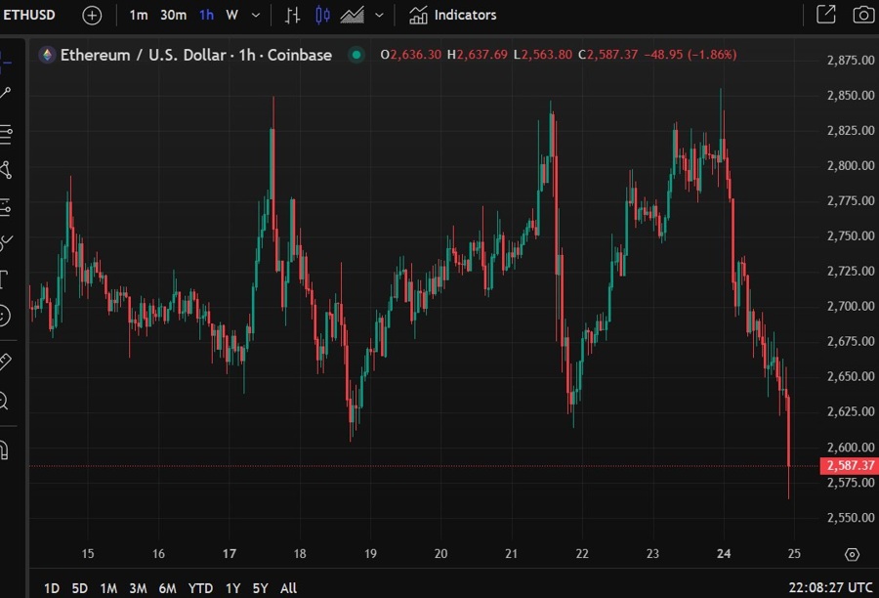
Task: Toggle the magnet mode icon
Action: [x=4, y=449]
